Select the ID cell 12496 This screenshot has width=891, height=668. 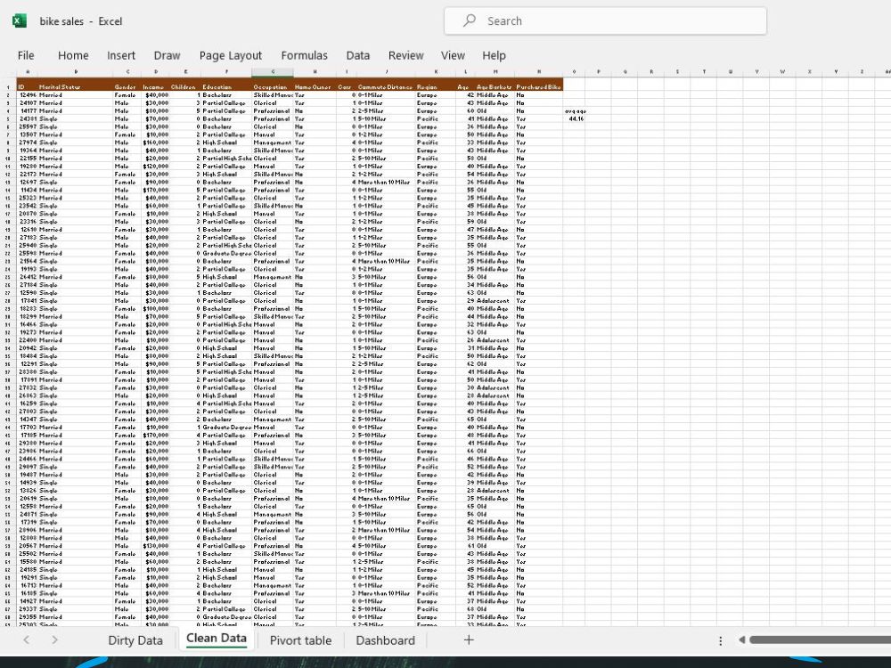28,95
